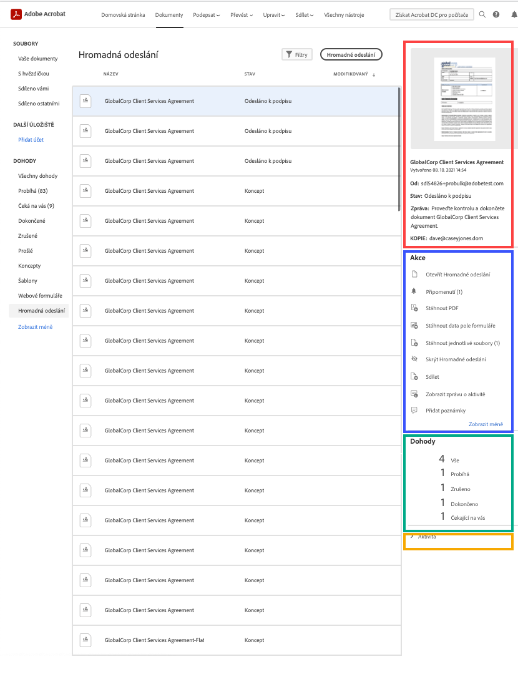This screenshot has width=518, height=697.
Task: Click the Stáhnout PDF icon
Action: coord(414,308)
